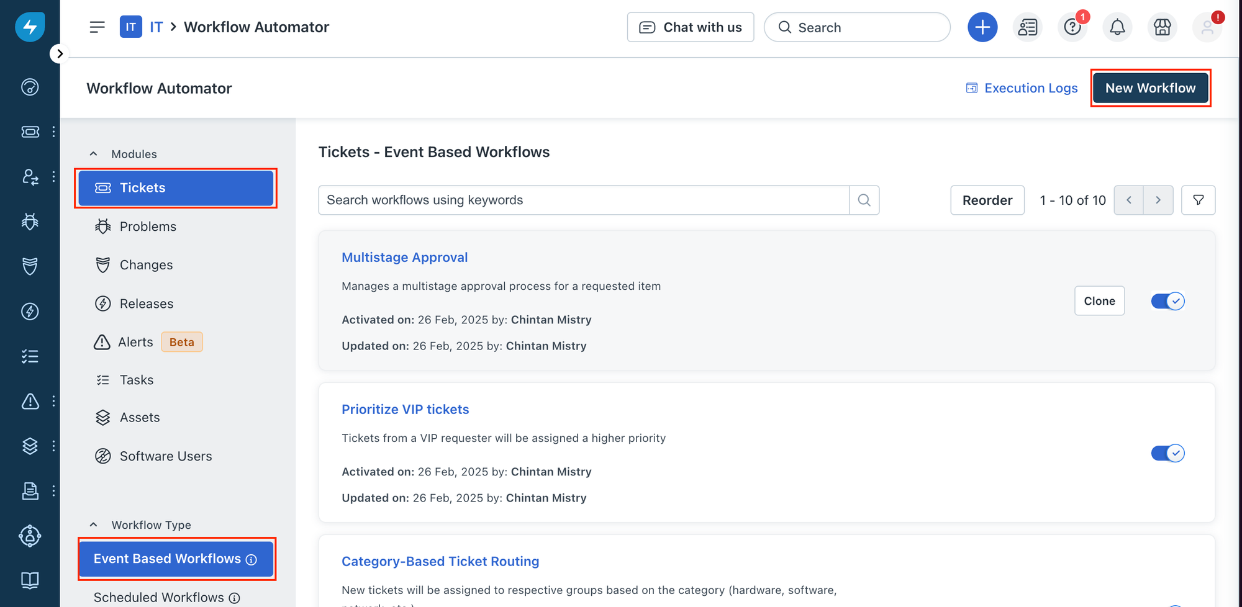The image size is (1242, 607).
Task: Collapse the Workflow Type section
Action: click(94, 525)
